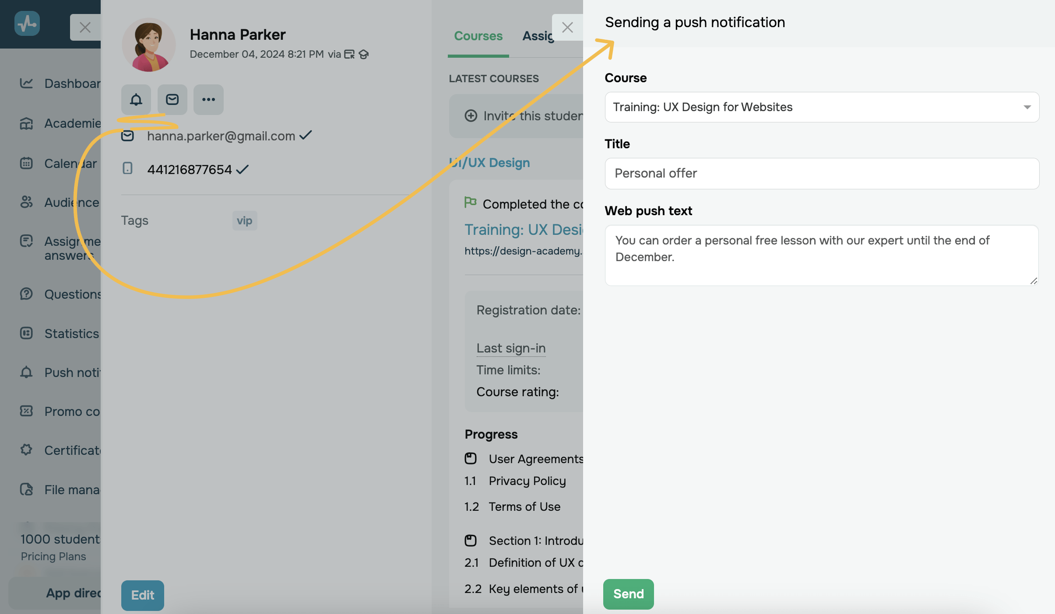
Task: Click the envelope message icon button
Action: click(172, 100)
